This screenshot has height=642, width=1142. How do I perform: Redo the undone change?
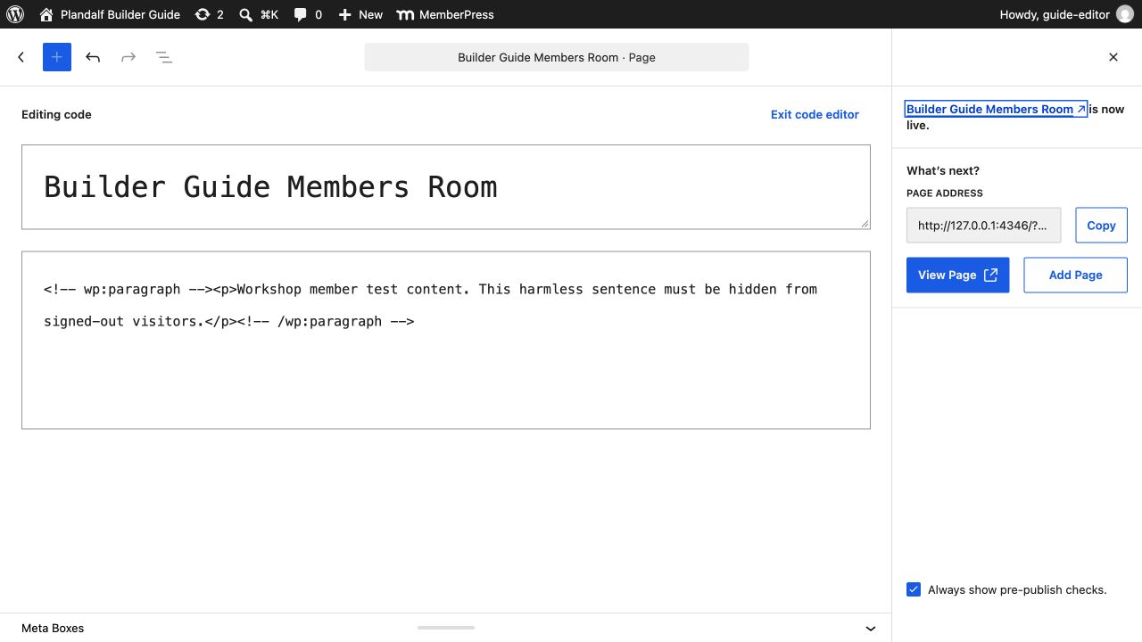point(128,57)
